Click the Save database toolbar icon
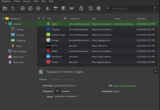The height and width of the screenshot is (110, 160). tap(13, 8)
